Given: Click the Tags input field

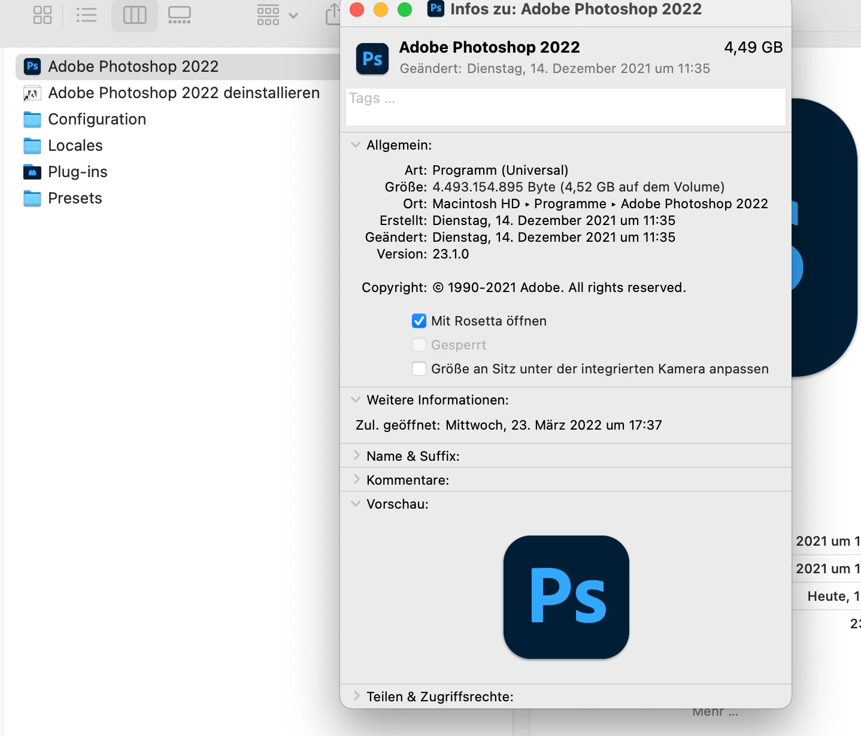Looking at the screenshot, I should coord(566,107).
